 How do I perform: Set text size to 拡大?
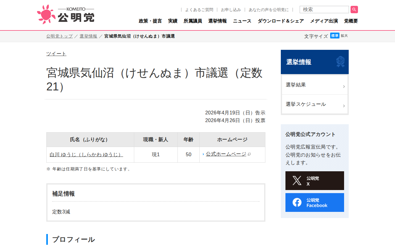[x=344, y=36]
